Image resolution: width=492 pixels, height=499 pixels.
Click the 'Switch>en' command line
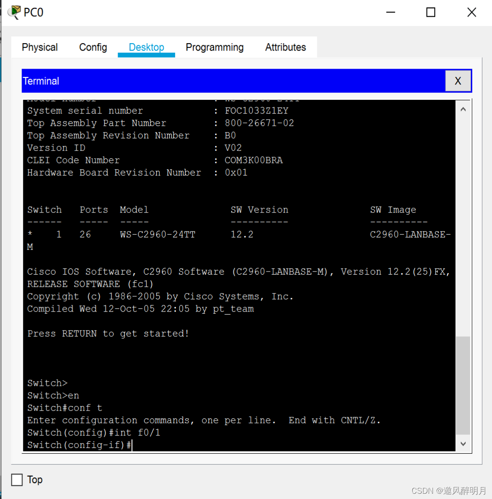click(53, 396)
